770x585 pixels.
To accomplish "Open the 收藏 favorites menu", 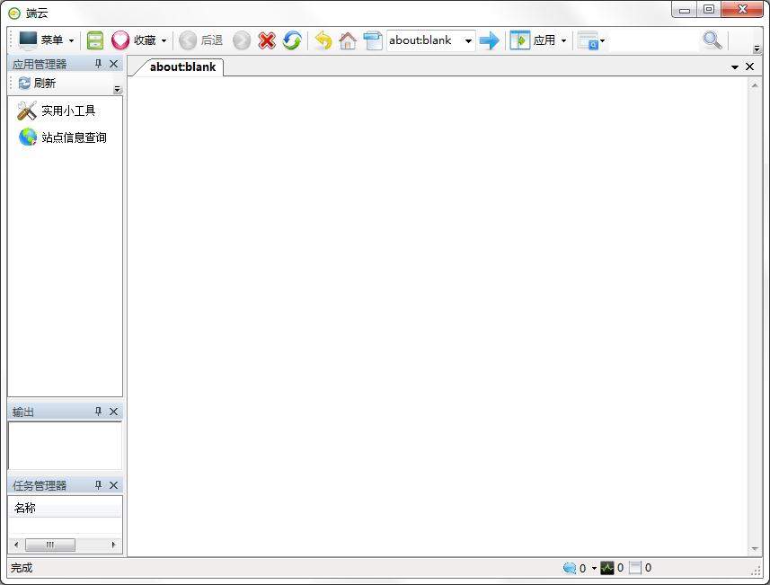I will coord(140,40).
